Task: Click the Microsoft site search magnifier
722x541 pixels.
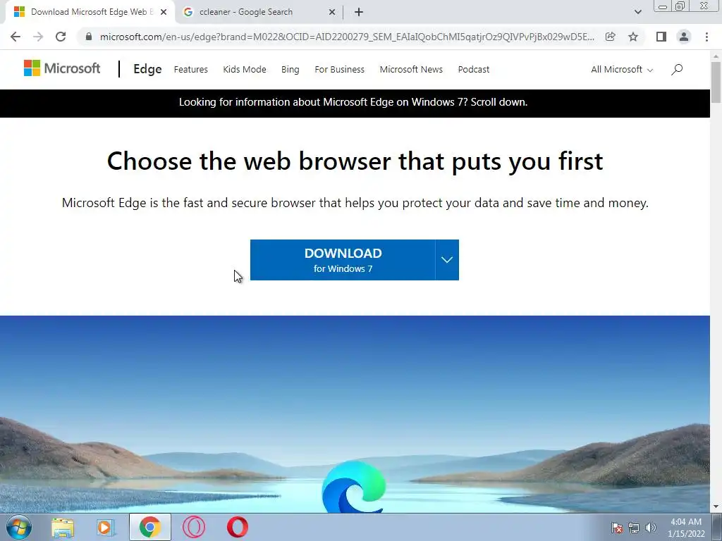Action: click(676, 70)
